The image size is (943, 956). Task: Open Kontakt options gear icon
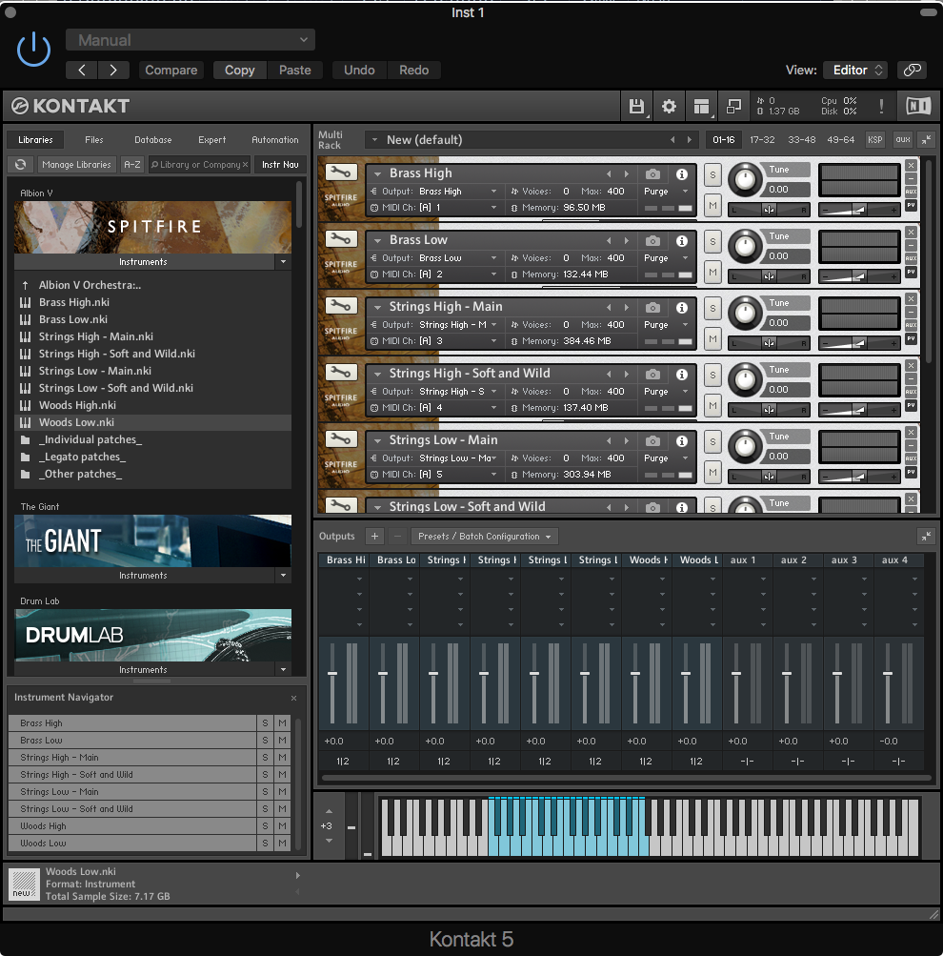click(669, 107)
